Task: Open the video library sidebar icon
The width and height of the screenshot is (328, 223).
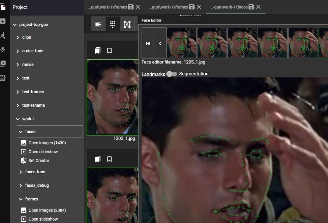Action: pos(3,64)
